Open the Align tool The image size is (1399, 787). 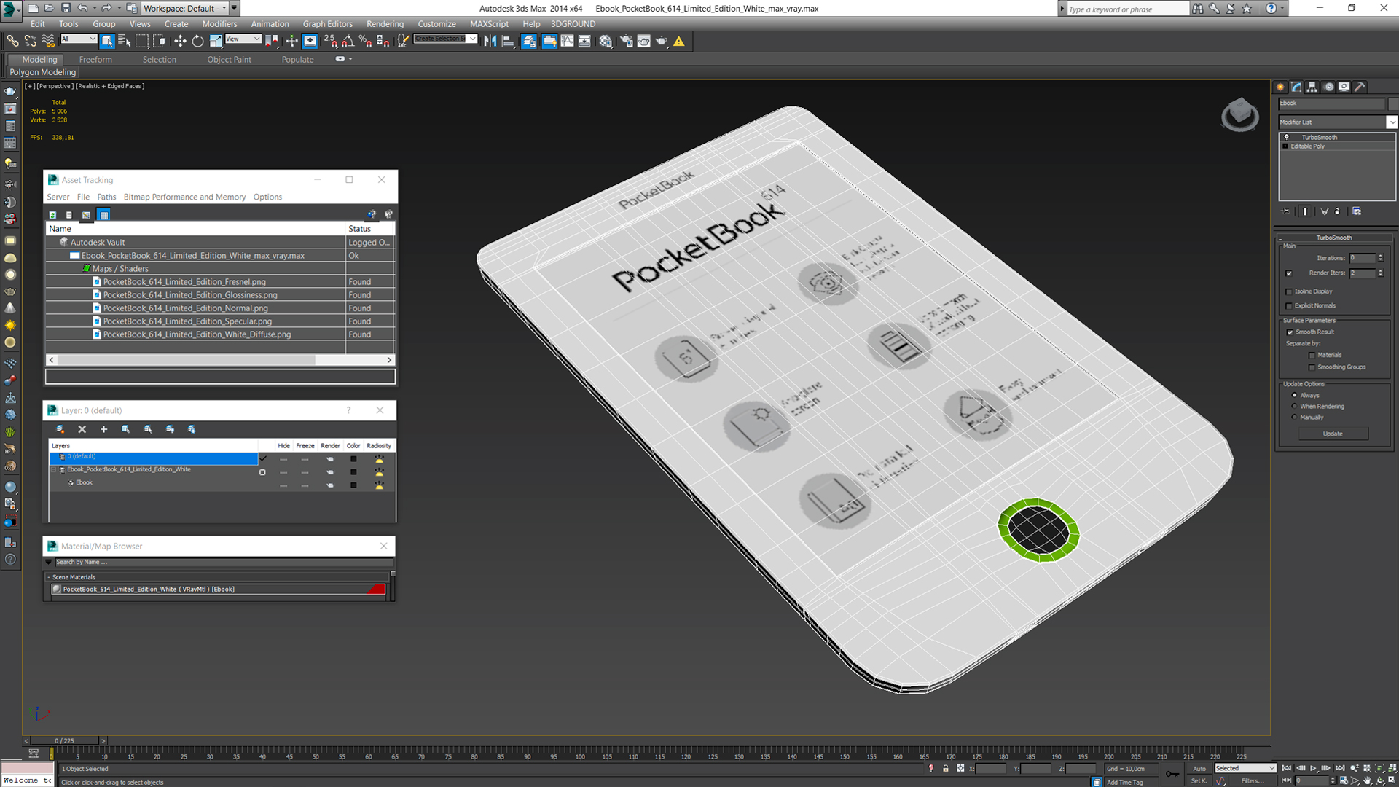(x=509, y=42)
